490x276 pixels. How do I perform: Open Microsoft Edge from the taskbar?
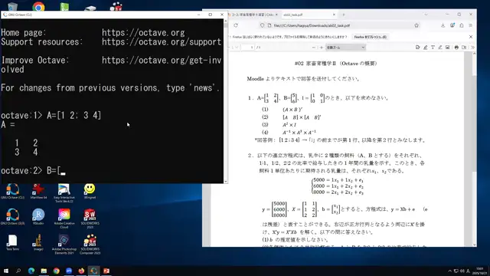(x=31, y=271)
